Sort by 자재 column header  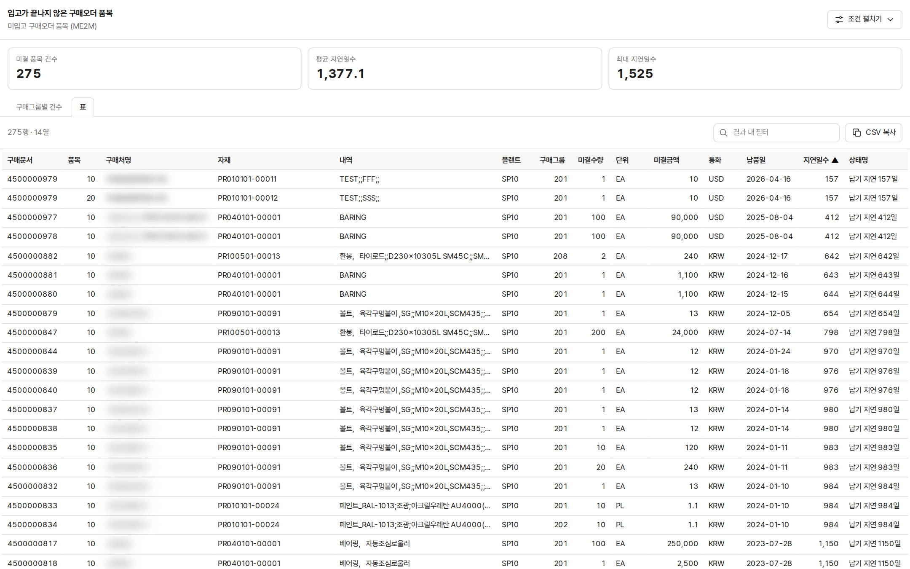tap(224, 160)
